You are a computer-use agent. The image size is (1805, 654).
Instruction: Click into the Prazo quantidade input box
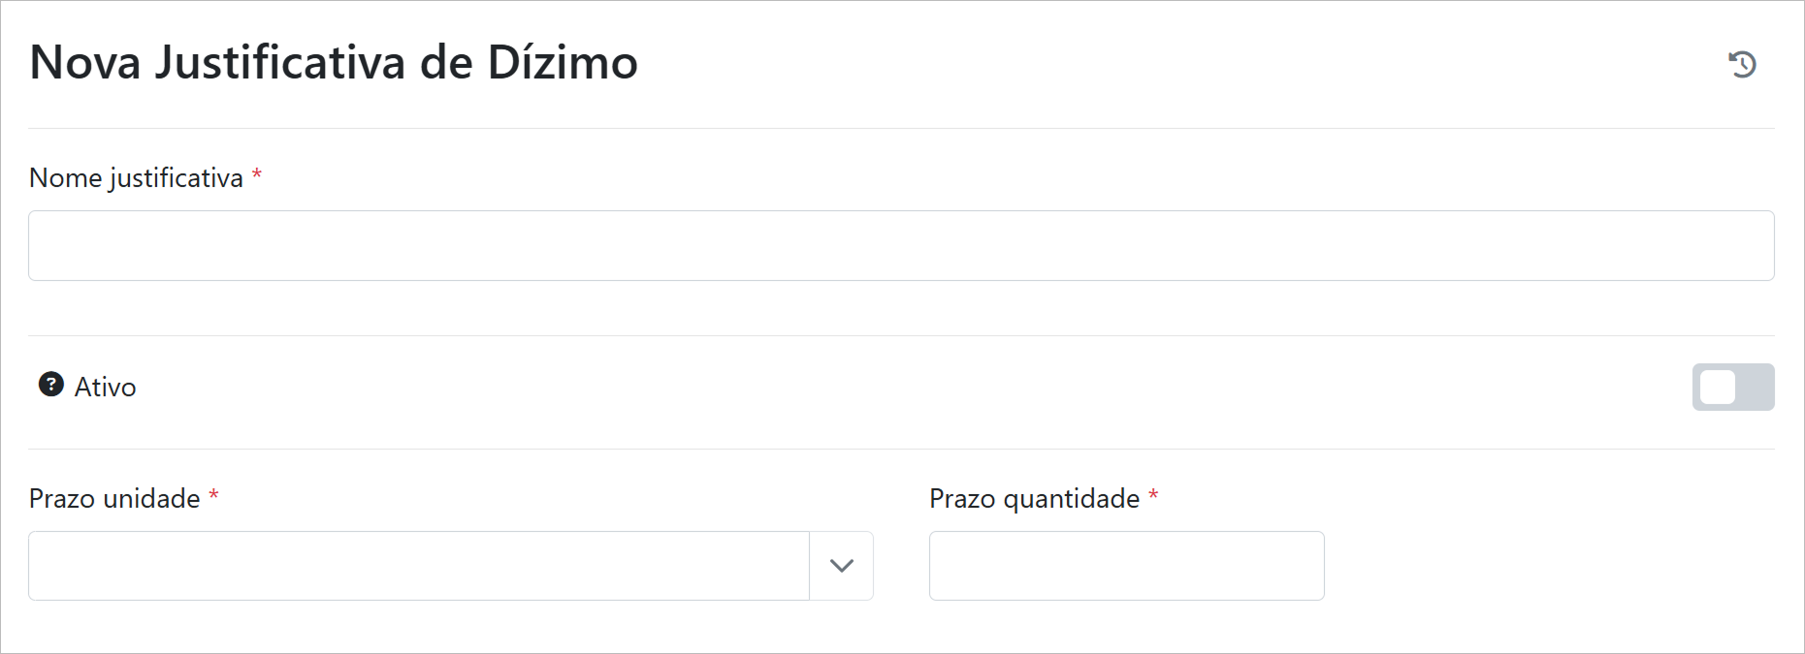1126,566
